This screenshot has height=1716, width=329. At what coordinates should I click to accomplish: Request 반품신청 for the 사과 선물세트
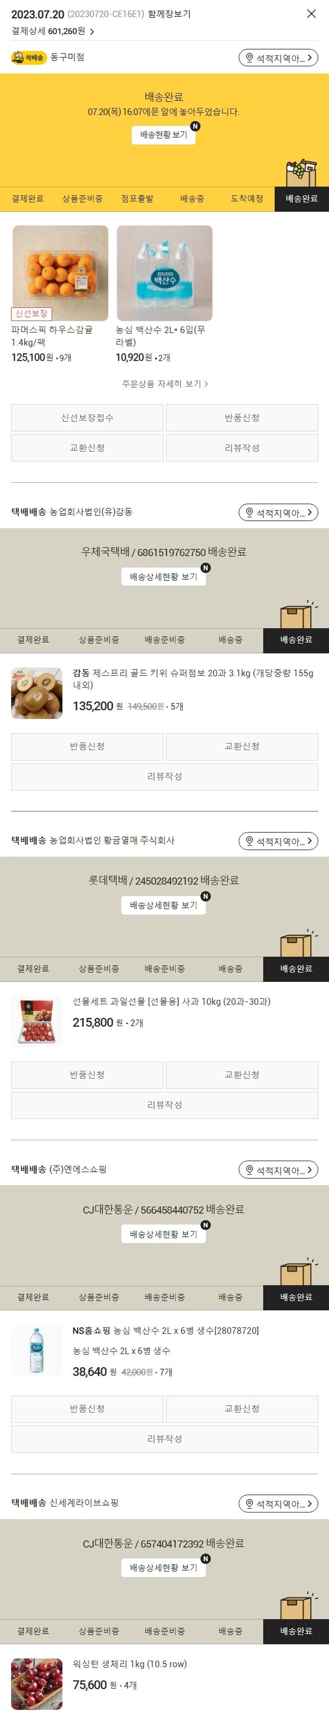tap(87, 1074)
